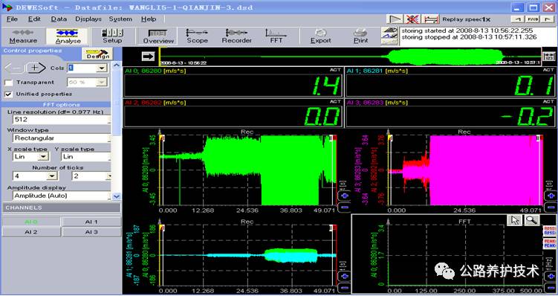The image size is (558, 296).
Task: Expand the X scale type Lin dropdown
Action: pyautogui.click(x=43, y=157)
